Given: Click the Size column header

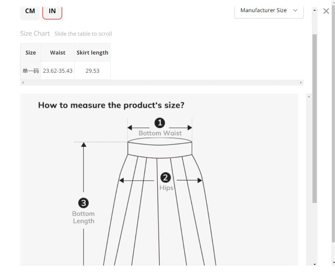Looking at the screenshot, I should (x=30, y=52).
